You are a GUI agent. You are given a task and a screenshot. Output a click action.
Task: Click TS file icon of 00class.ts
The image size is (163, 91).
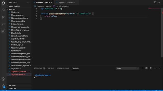point(9,12)
